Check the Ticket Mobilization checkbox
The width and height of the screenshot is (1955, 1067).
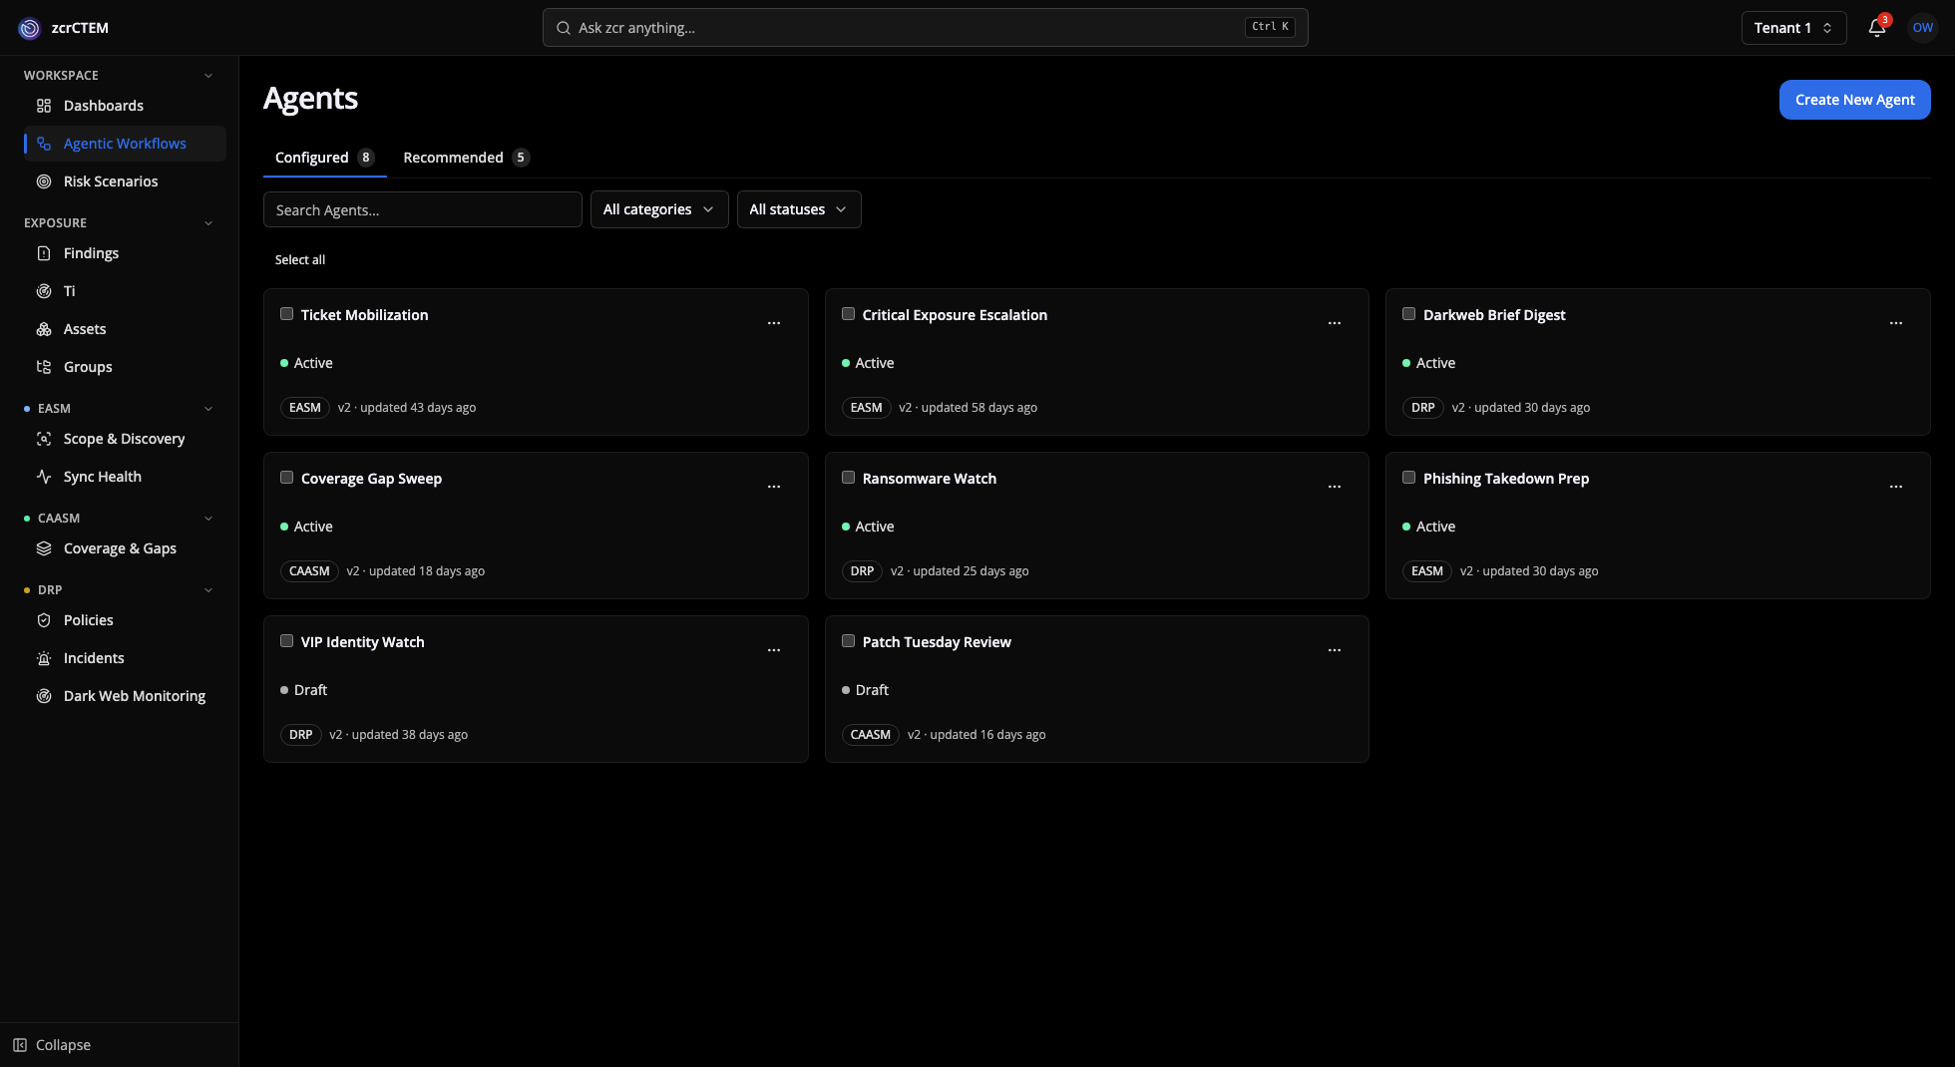click(286, 314)
